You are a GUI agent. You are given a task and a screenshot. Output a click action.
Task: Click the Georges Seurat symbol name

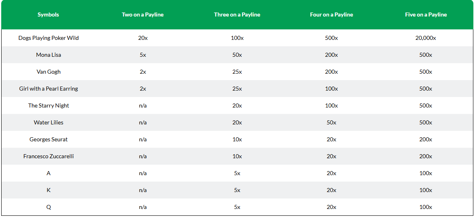[x=48, y=140]
